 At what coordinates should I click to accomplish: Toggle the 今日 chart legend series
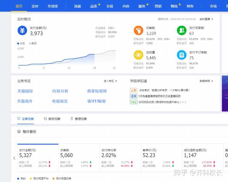click(21, 43)
